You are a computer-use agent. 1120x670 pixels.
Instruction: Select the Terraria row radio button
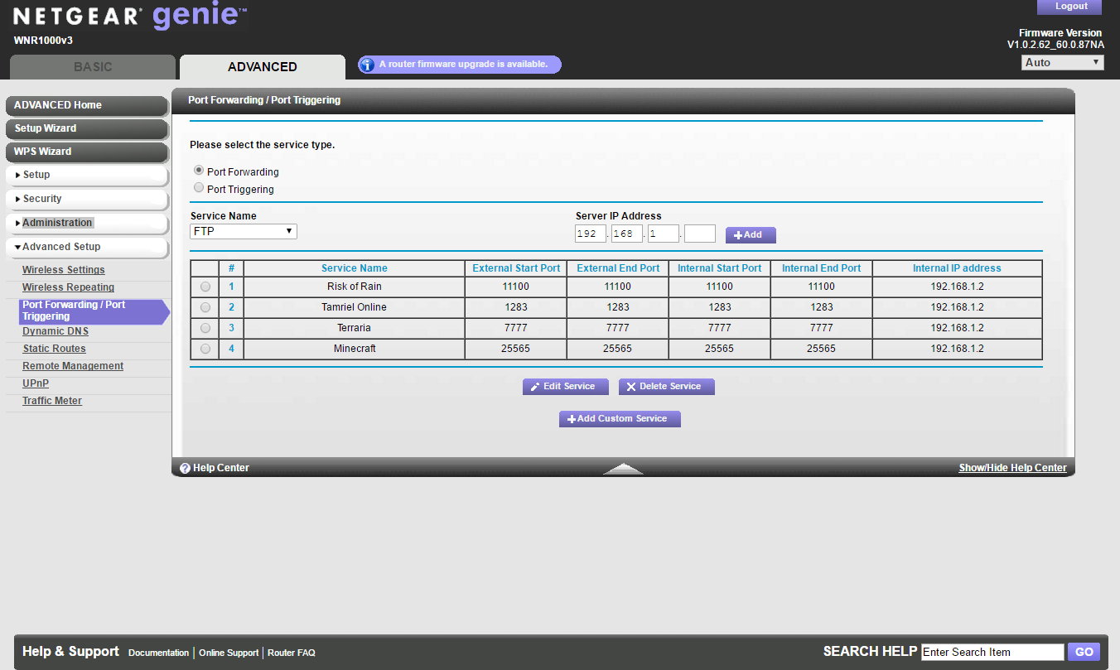[205, 328]
